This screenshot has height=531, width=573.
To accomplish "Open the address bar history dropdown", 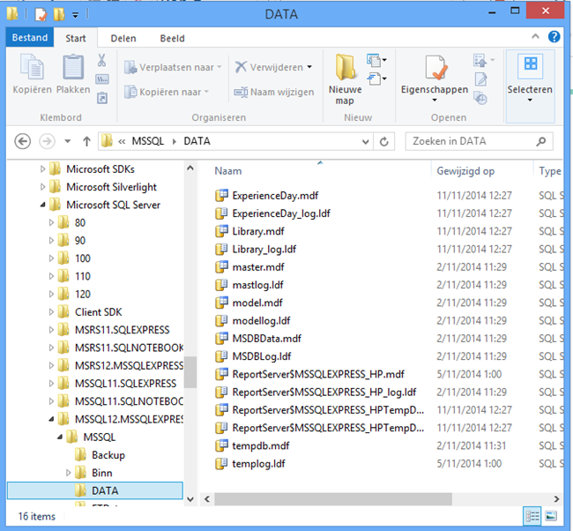I will click(x=365, y=141).
